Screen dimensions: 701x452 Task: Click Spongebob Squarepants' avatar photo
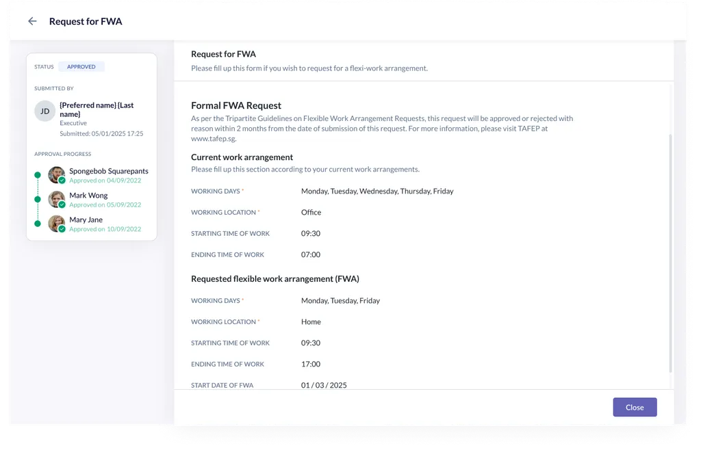[x=56, y=175]
